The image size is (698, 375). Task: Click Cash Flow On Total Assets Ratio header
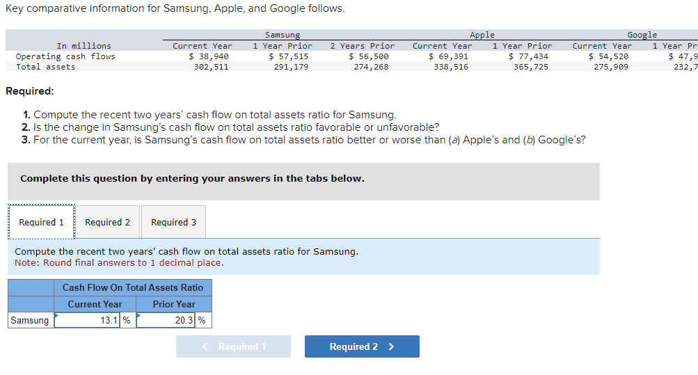[x=133, y=288]
